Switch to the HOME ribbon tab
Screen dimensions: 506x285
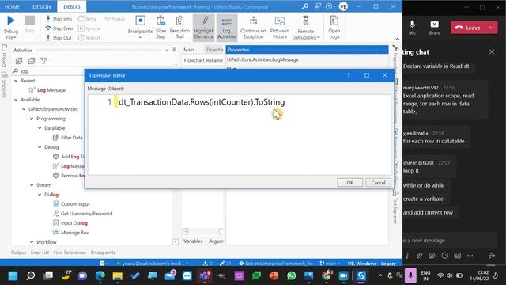click(12, 6)
